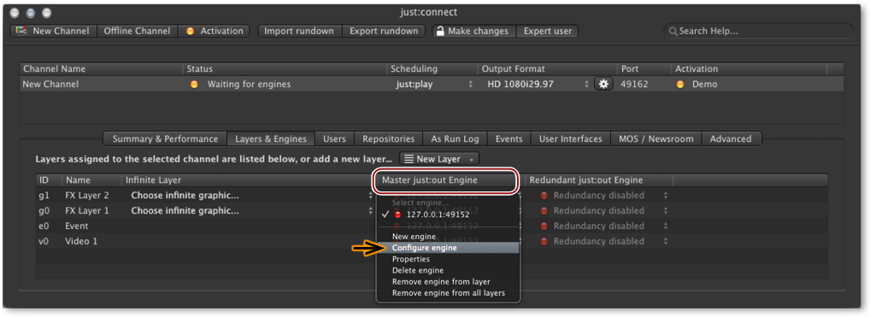Image resolution: width=870 pixels, height=317 pixels.
Task: Click the Redundant just:out Engine column header
Action: pos(599,180)
